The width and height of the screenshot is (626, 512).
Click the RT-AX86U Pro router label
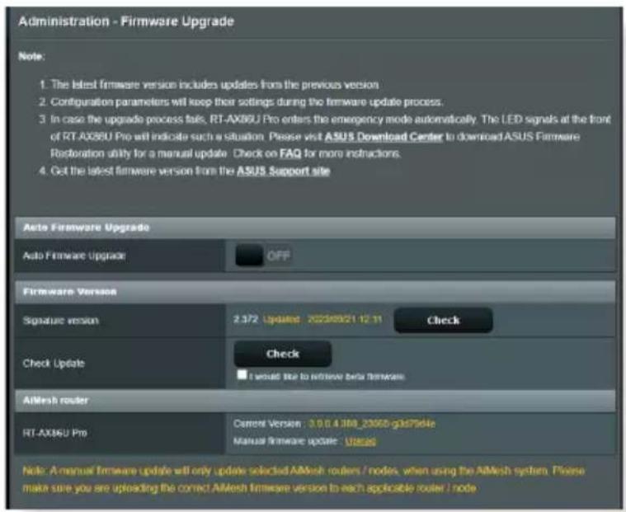[55, 433]
